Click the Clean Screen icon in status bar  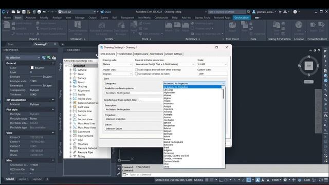321,180
